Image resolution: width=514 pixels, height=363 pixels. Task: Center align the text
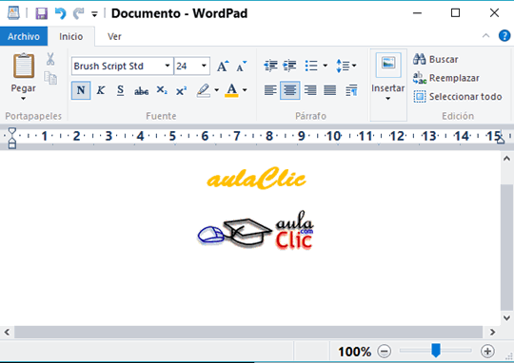pyautogui.click(x=289, y=90)
